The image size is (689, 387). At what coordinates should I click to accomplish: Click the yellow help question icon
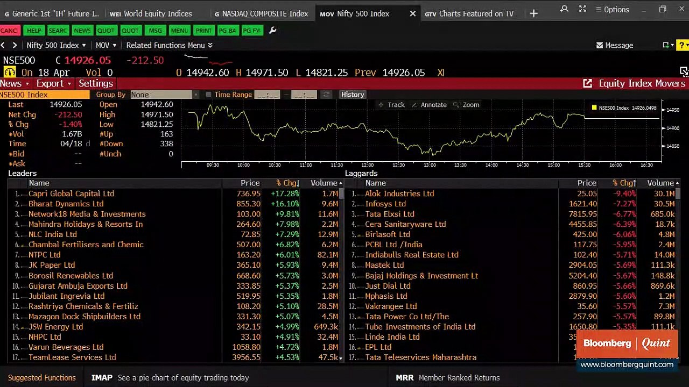(x=682, y=45)
